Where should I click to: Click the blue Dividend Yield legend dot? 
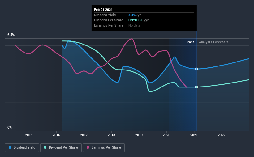pyautogui.click(x=10, y=147)
